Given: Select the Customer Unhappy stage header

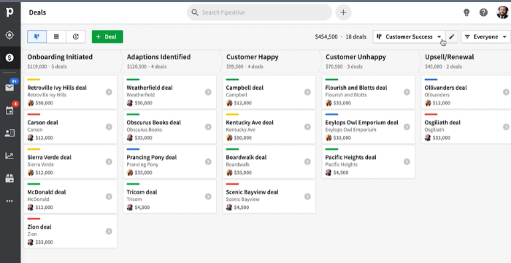Looking at the screenshot, I should tap(356, 57).
